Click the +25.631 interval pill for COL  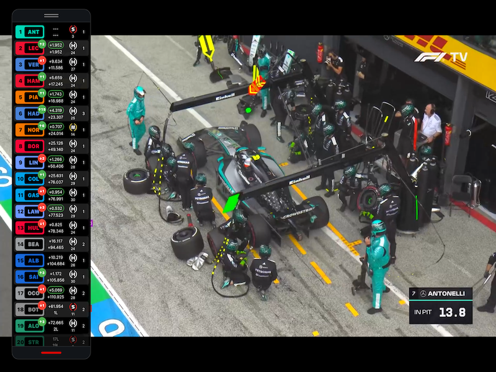tap(55, 176)
